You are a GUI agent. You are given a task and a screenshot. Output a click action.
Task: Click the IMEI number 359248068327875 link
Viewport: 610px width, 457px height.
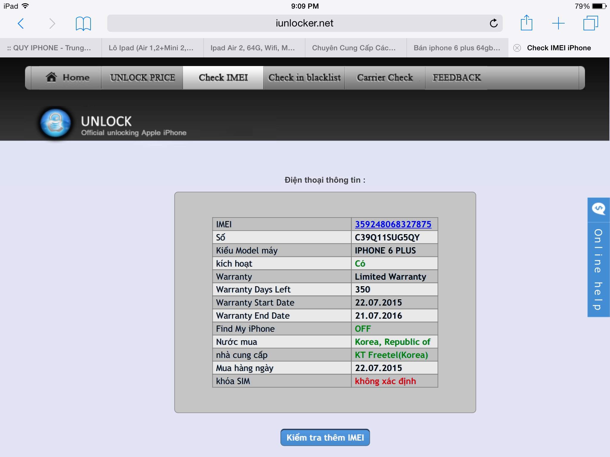(393, 224)
